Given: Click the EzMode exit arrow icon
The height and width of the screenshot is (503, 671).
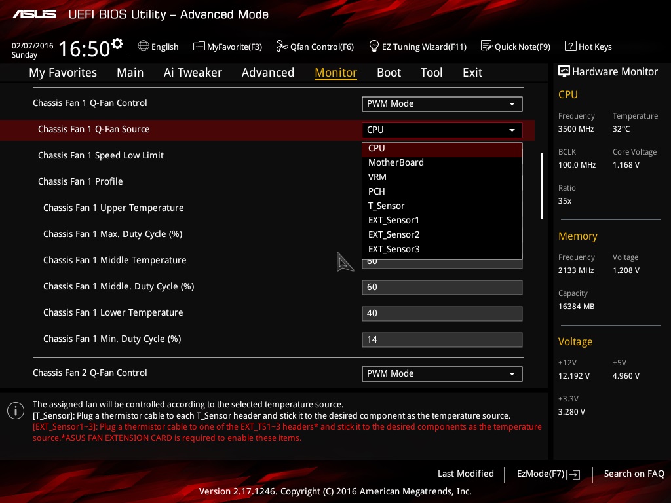Looking at the screenshot, I should [x=573, y=474].
